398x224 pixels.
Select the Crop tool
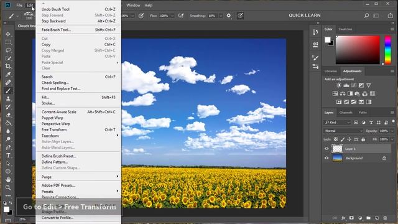coord(8,67)
